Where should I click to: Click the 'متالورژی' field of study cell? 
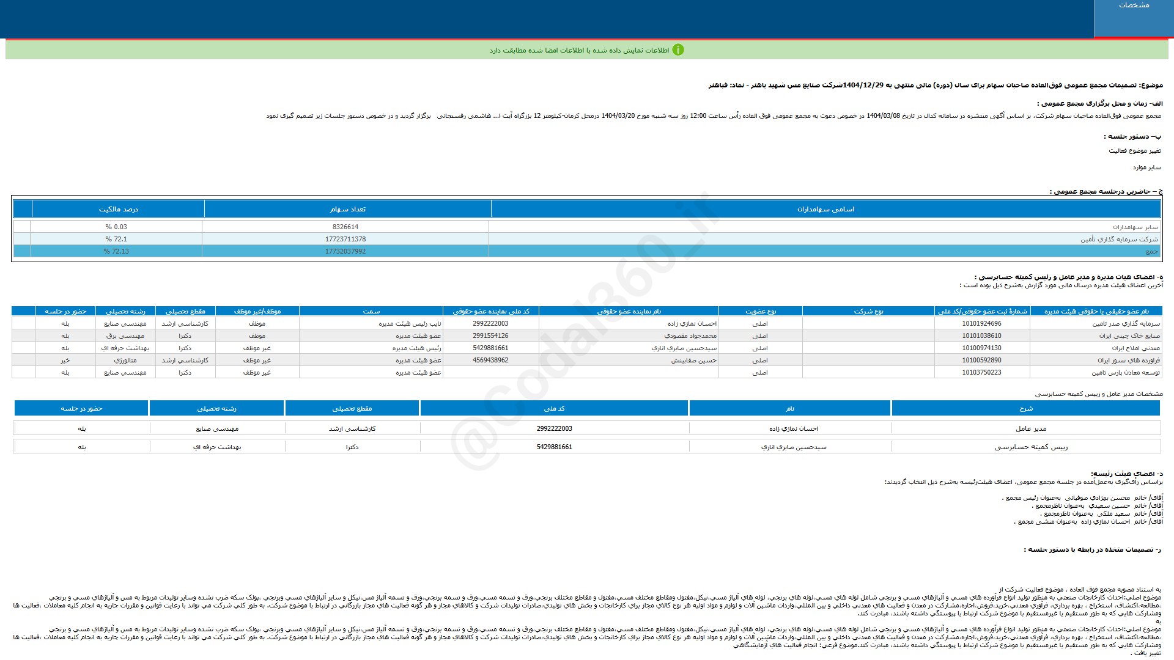pos(125,360)
